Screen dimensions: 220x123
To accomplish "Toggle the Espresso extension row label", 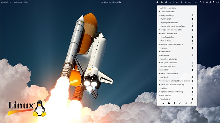I will (x=164, y=48).
